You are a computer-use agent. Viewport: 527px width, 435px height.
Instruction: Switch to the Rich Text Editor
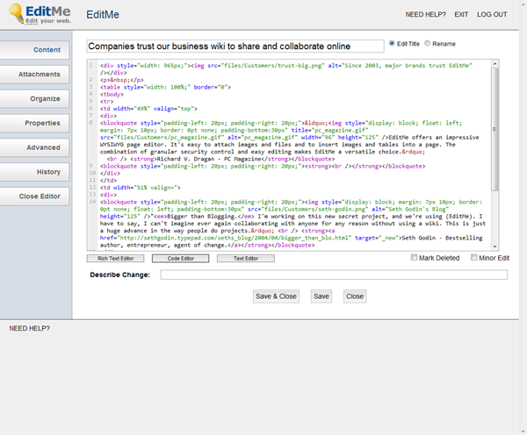(x=115, y=259)
